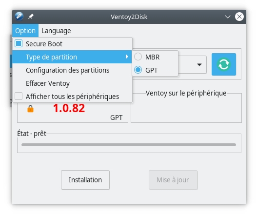Click the chevron-down minimize icon in title bar
The width and height of the screenshot is (256, 214).
(228, 17)
